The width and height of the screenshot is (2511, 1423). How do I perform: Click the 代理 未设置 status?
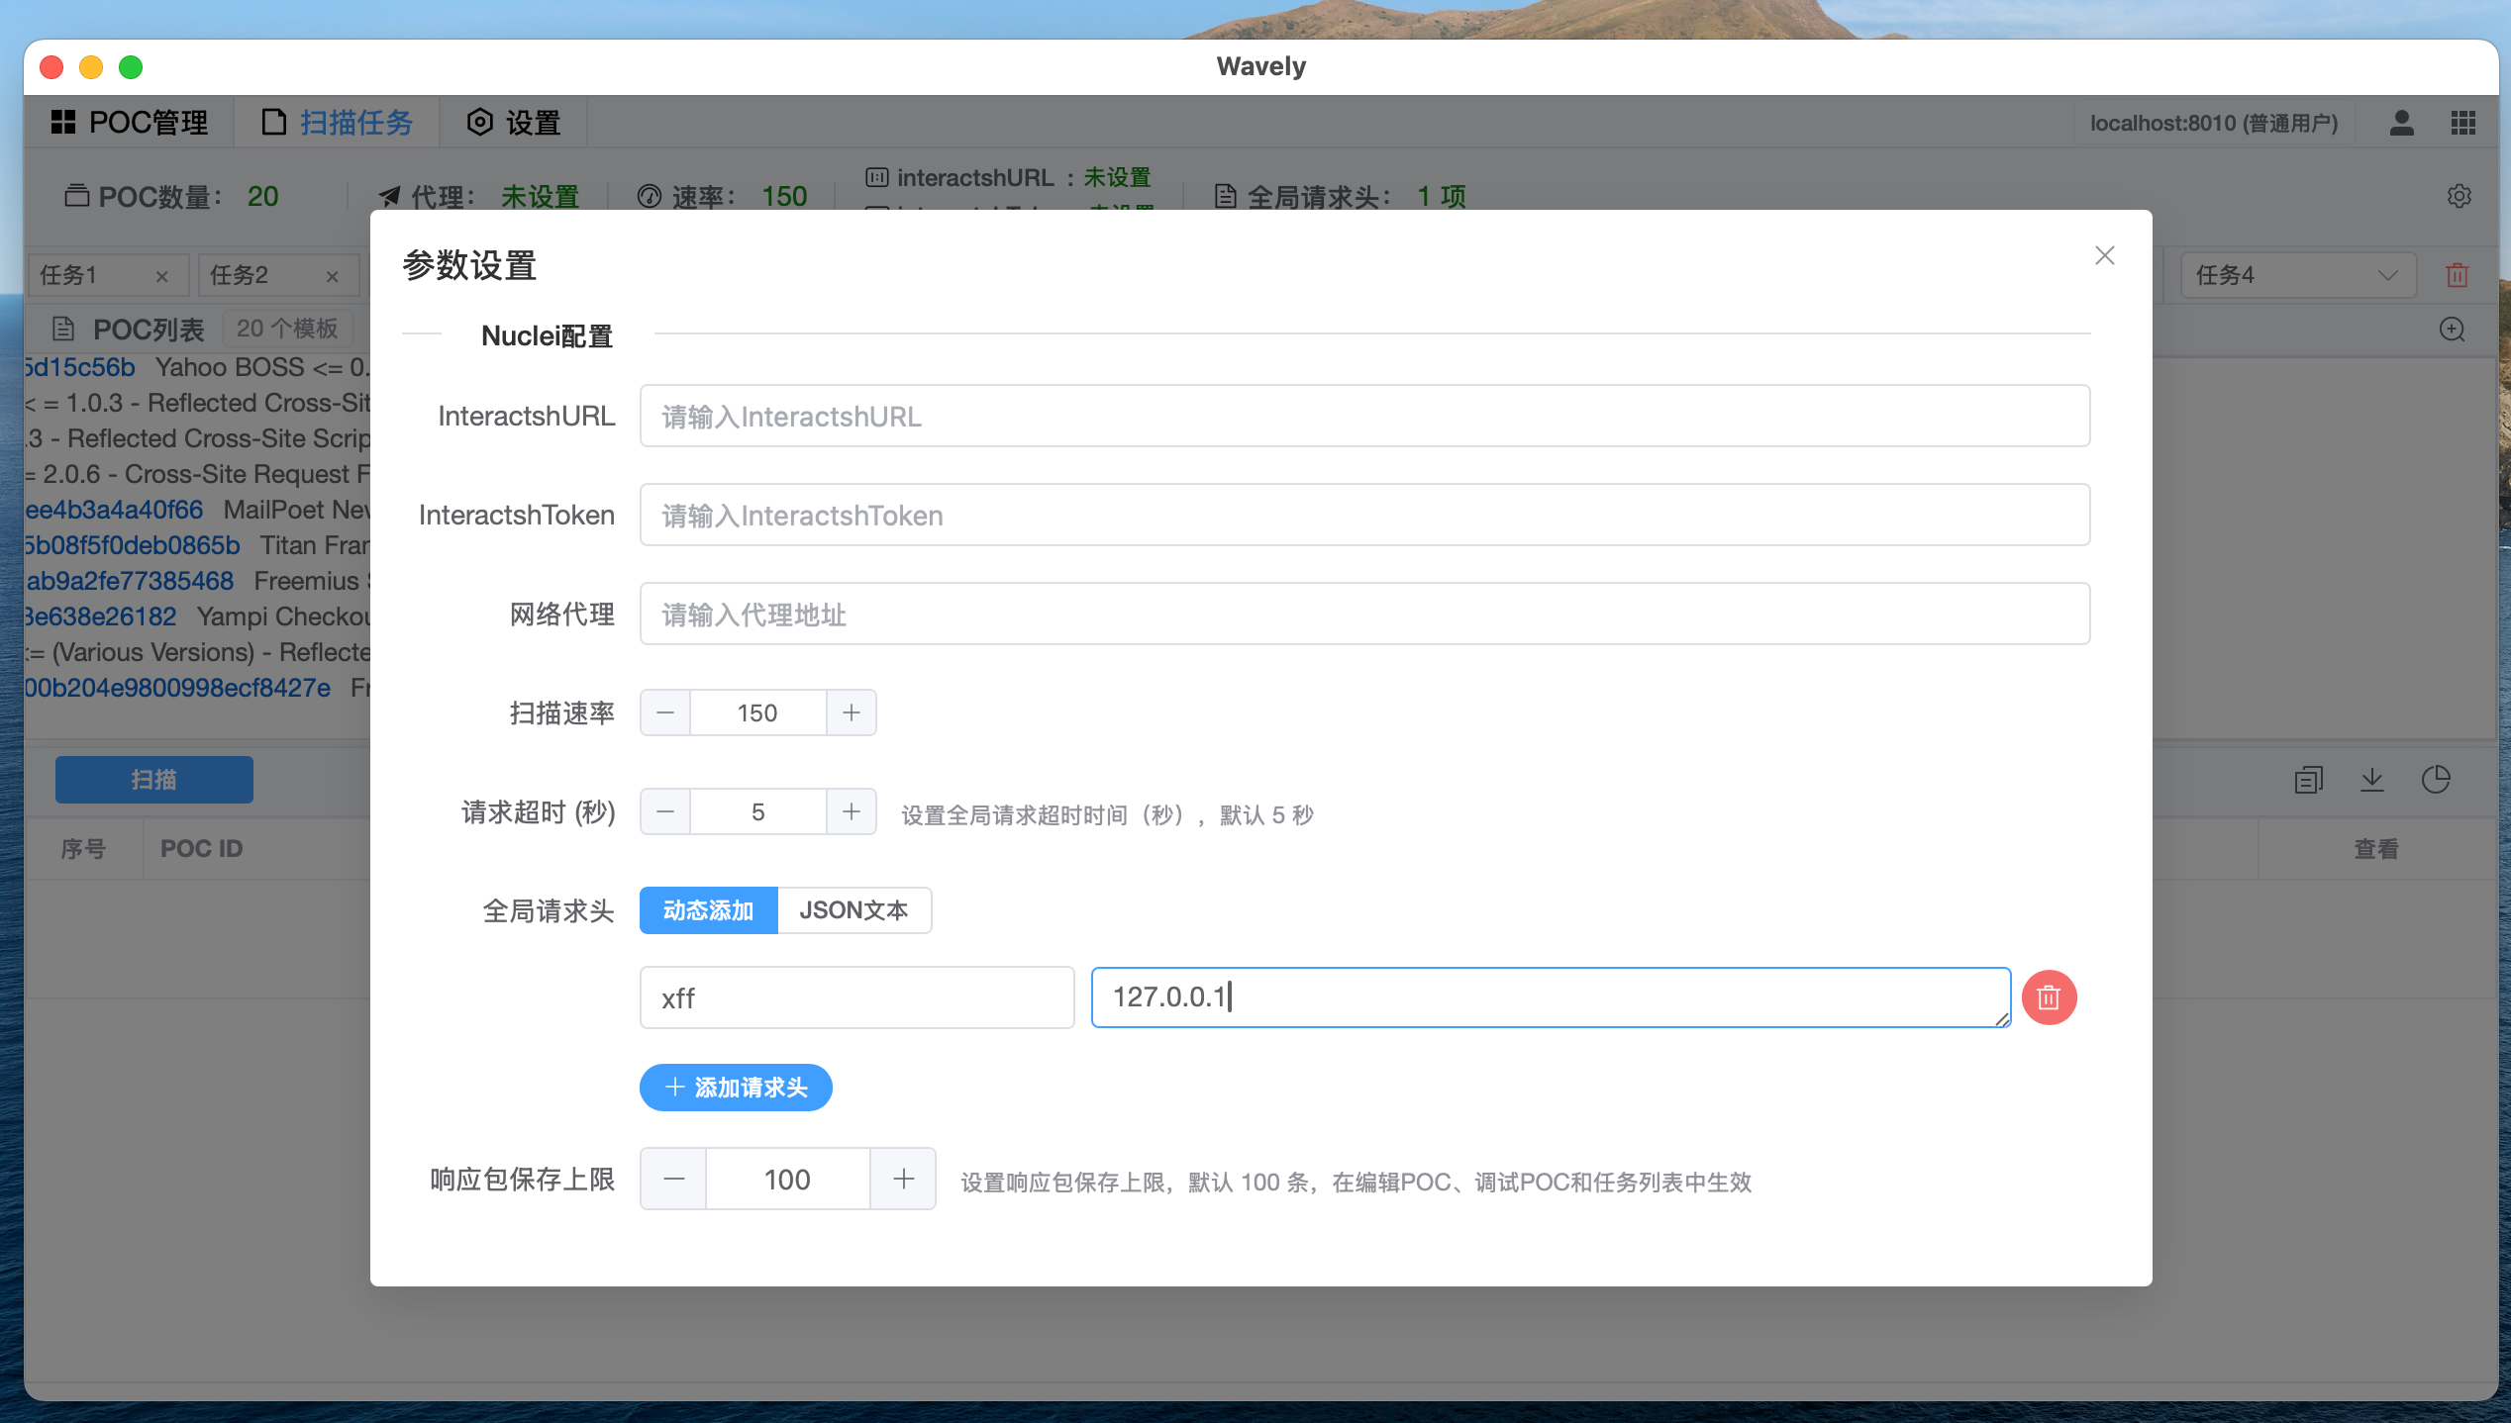tap(478, 196)
